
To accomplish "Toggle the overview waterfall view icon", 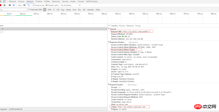I will (x=28, y=5).
